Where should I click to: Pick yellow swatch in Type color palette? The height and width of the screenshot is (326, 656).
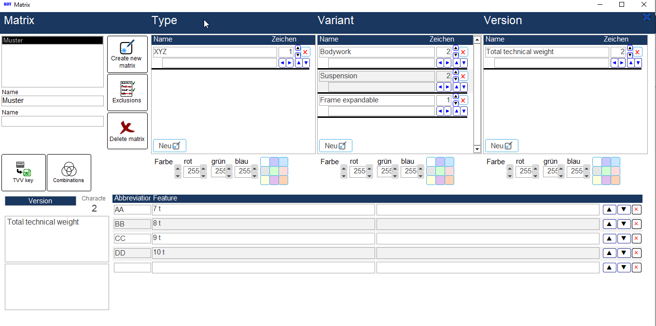(x=265, y=180)
